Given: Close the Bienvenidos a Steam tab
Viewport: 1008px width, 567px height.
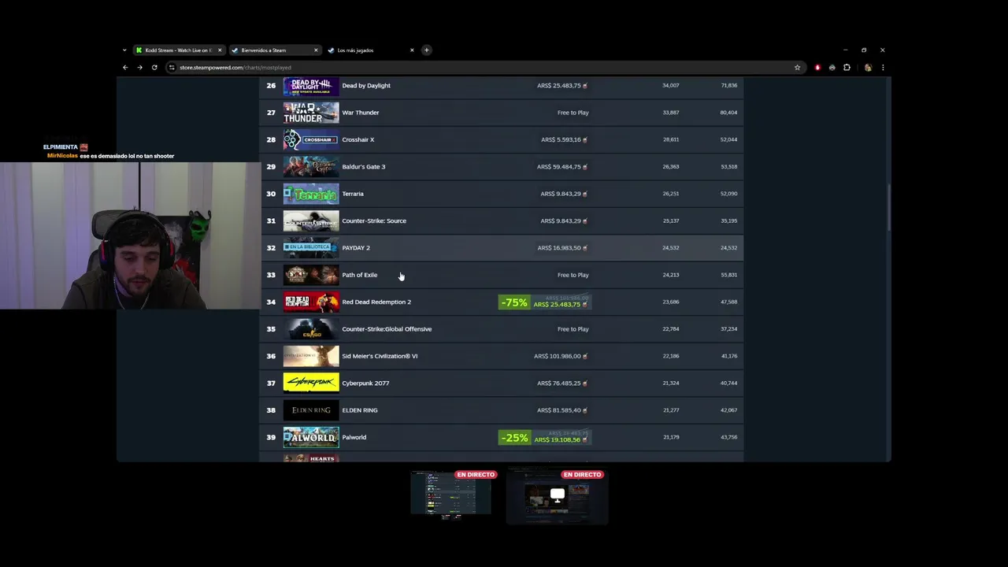Looking at the screenshot, I should pos(316,50).
